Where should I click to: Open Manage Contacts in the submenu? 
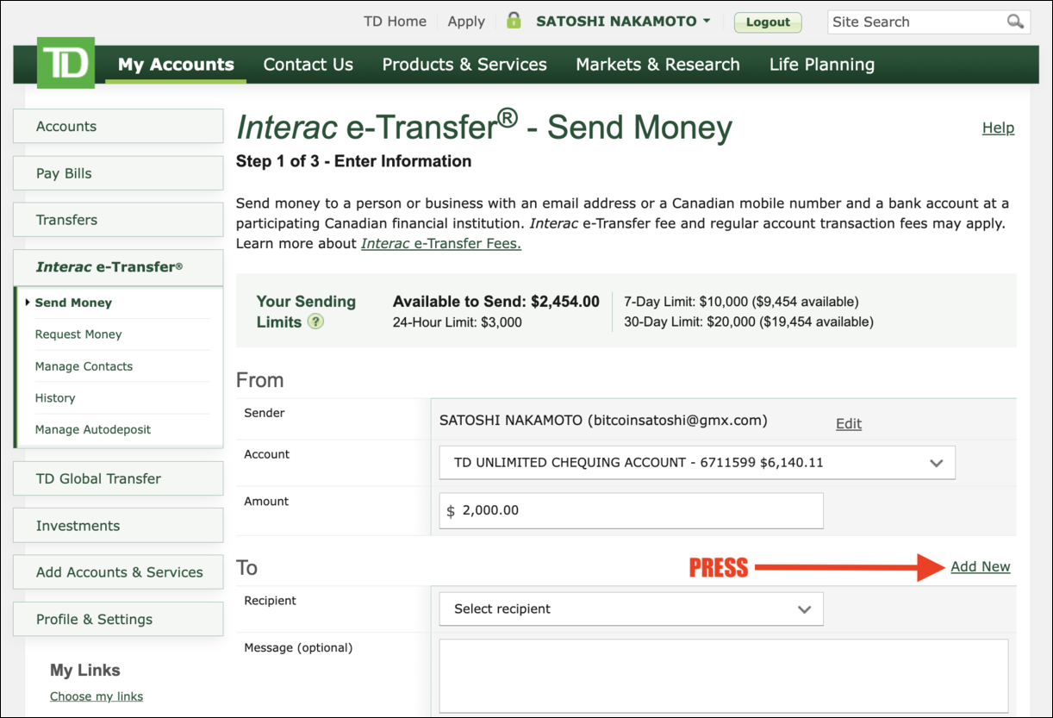tap(84, 366)
